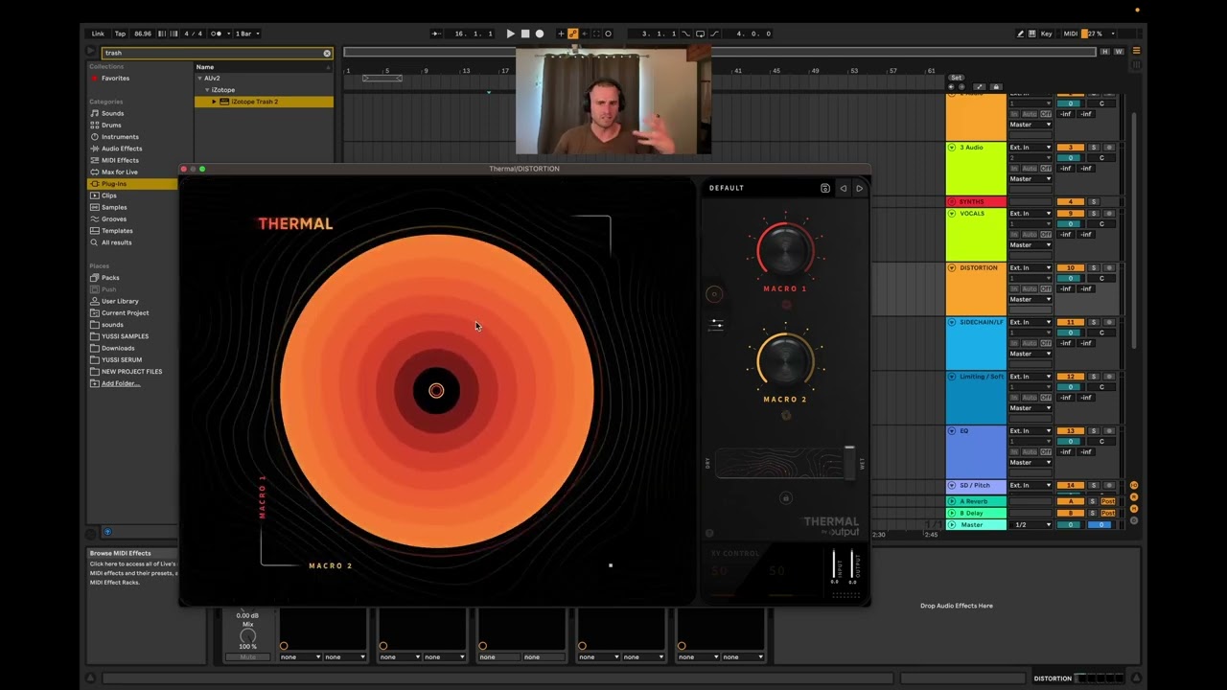Open Ext. In dropdown on EQ track
1227x690 pixels.
1030,431
